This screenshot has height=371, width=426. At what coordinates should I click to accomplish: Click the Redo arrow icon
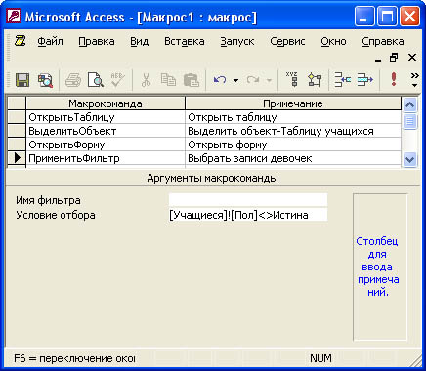pyautogui.click(x=253, y=80)
